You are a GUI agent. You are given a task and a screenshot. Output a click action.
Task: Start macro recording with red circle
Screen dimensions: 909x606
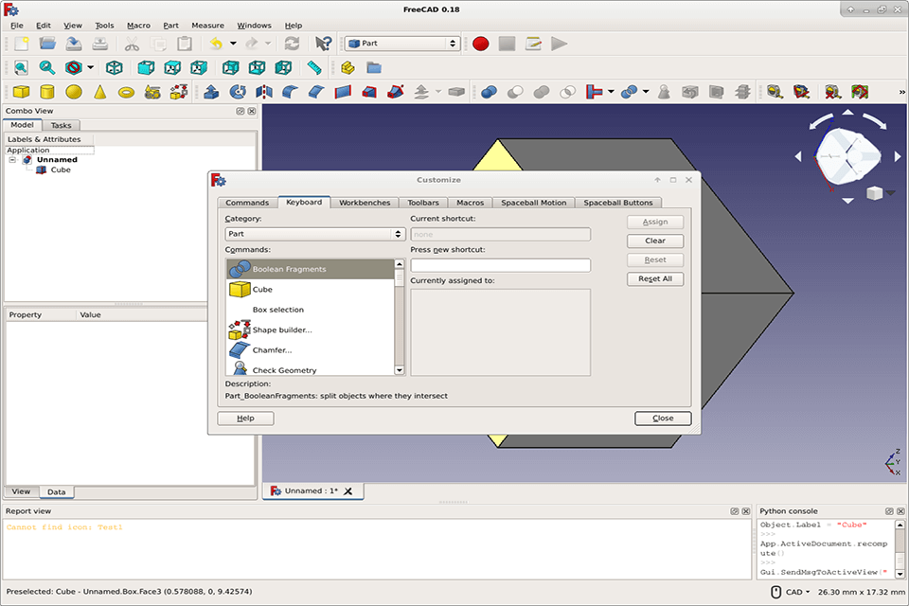[x=481, y=44]
